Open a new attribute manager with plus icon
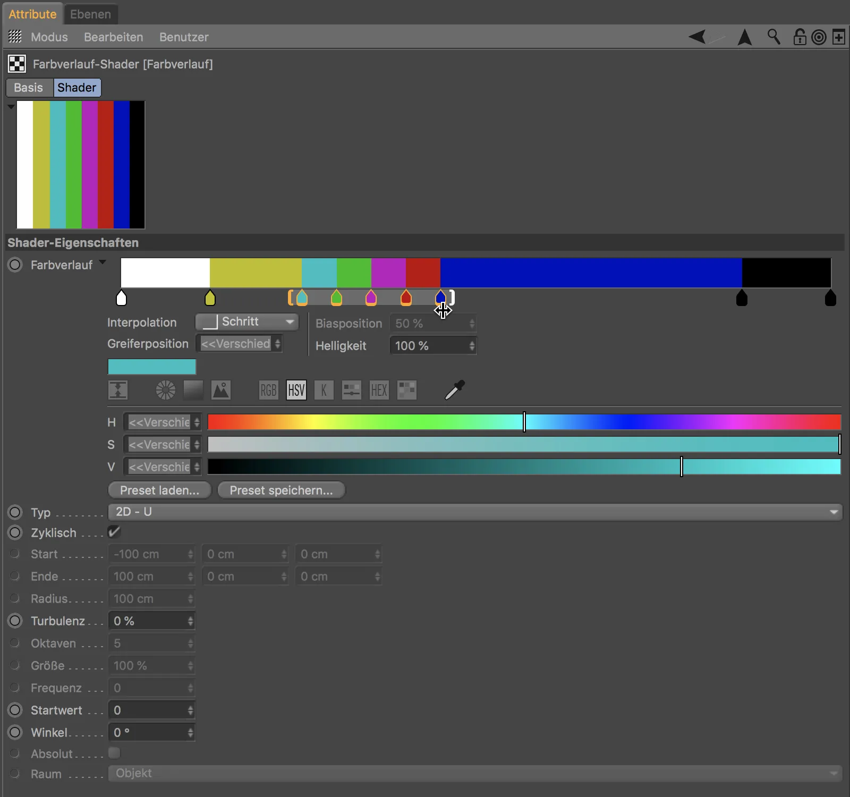Image resolution: width=850 pixels, height=797 pixels. pyautogui.click(x=839, y=37)
